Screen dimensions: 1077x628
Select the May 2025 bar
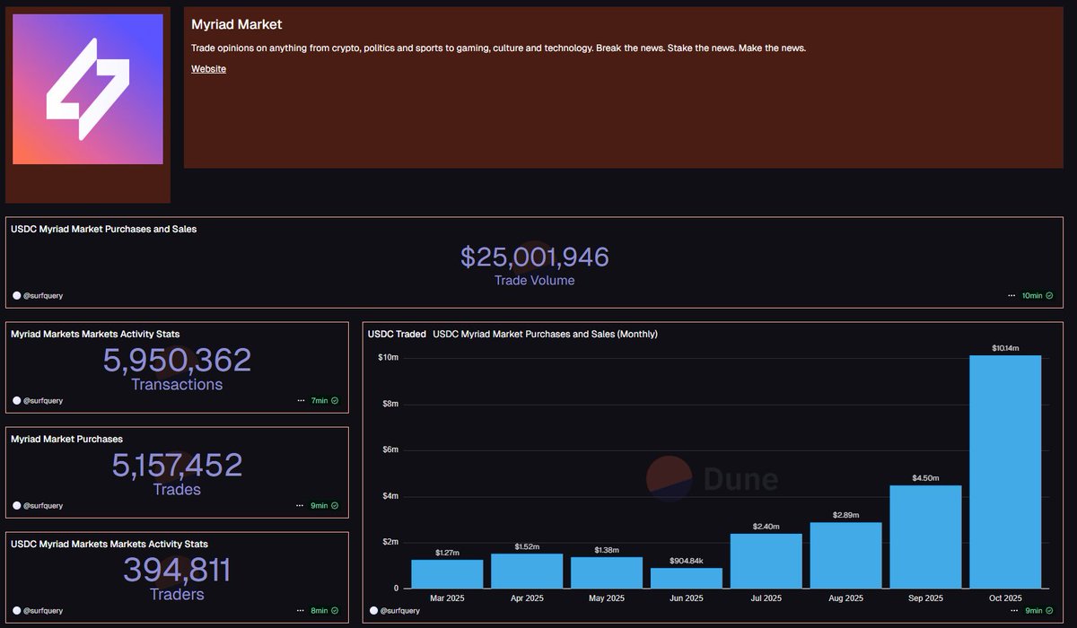(607, 572)
